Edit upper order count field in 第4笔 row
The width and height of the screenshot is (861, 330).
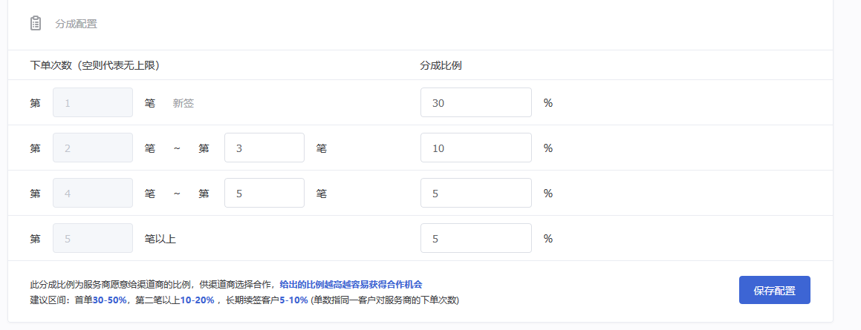click(x=264, y=193)
